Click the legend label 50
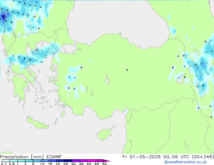The width and height of the screenshot is (214, 165). (x=105, y=164)
